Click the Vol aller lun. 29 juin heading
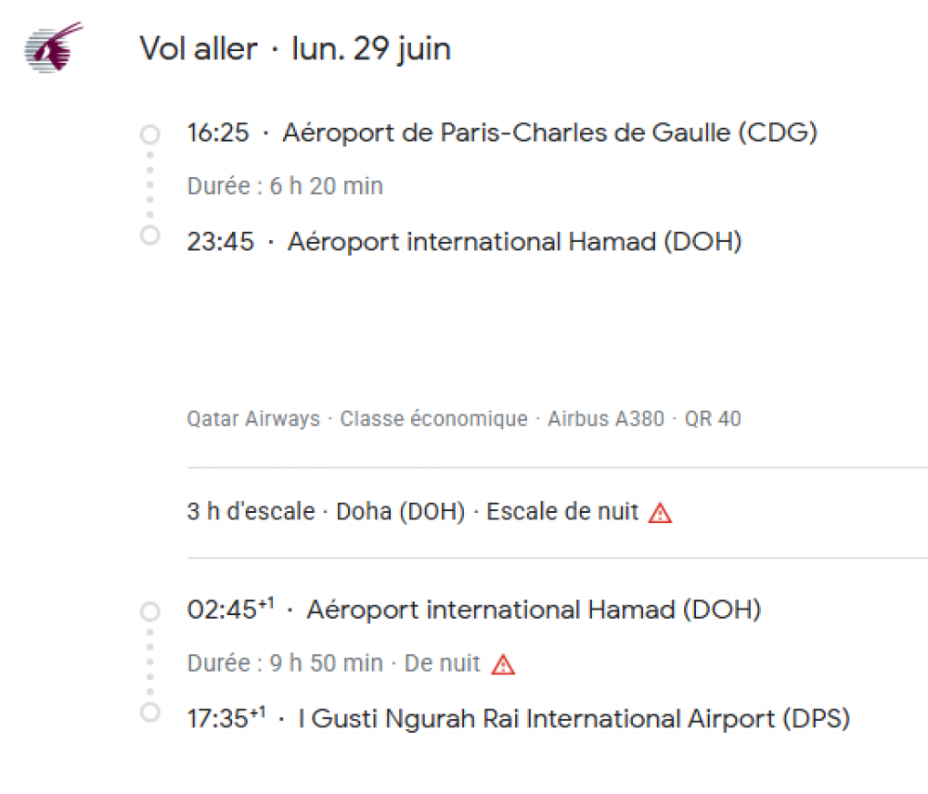Image resolution: width=928 pixels, height=794 pixels. [x=295, y=48]
